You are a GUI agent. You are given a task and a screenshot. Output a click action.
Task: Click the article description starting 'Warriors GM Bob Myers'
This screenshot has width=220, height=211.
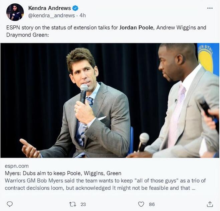click(105, 184)
